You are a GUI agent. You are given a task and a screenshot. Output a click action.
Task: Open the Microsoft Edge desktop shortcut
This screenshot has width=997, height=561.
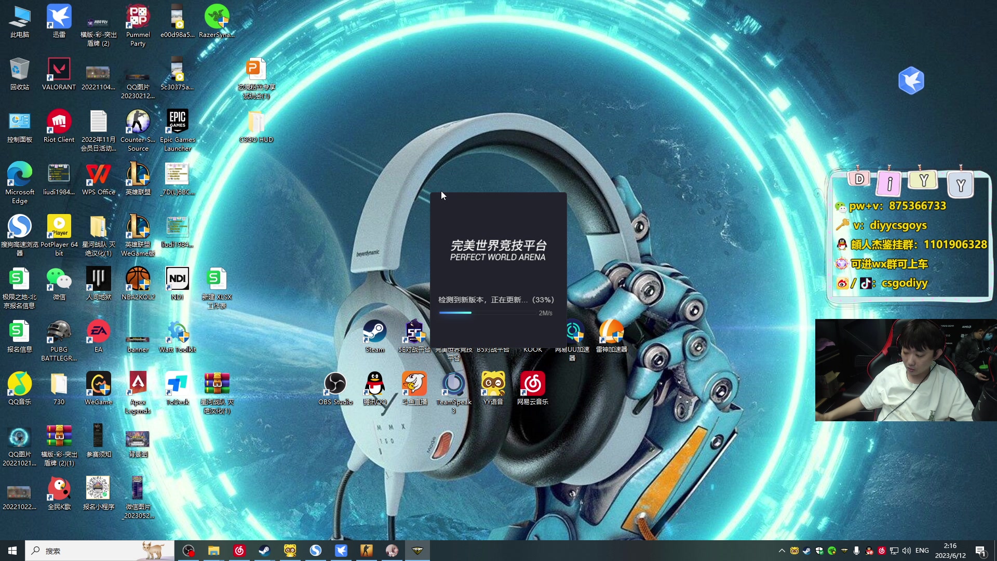click(20, 183)
